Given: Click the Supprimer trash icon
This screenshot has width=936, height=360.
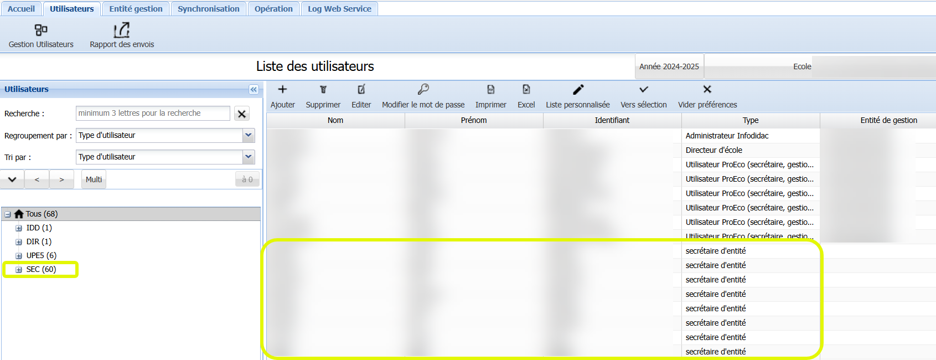Looking at the screenshot, I should tap(323, 90).
